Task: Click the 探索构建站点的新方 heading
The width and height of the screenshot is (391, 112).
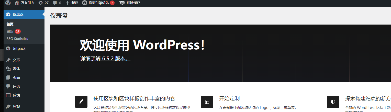Action: [368, 99]
